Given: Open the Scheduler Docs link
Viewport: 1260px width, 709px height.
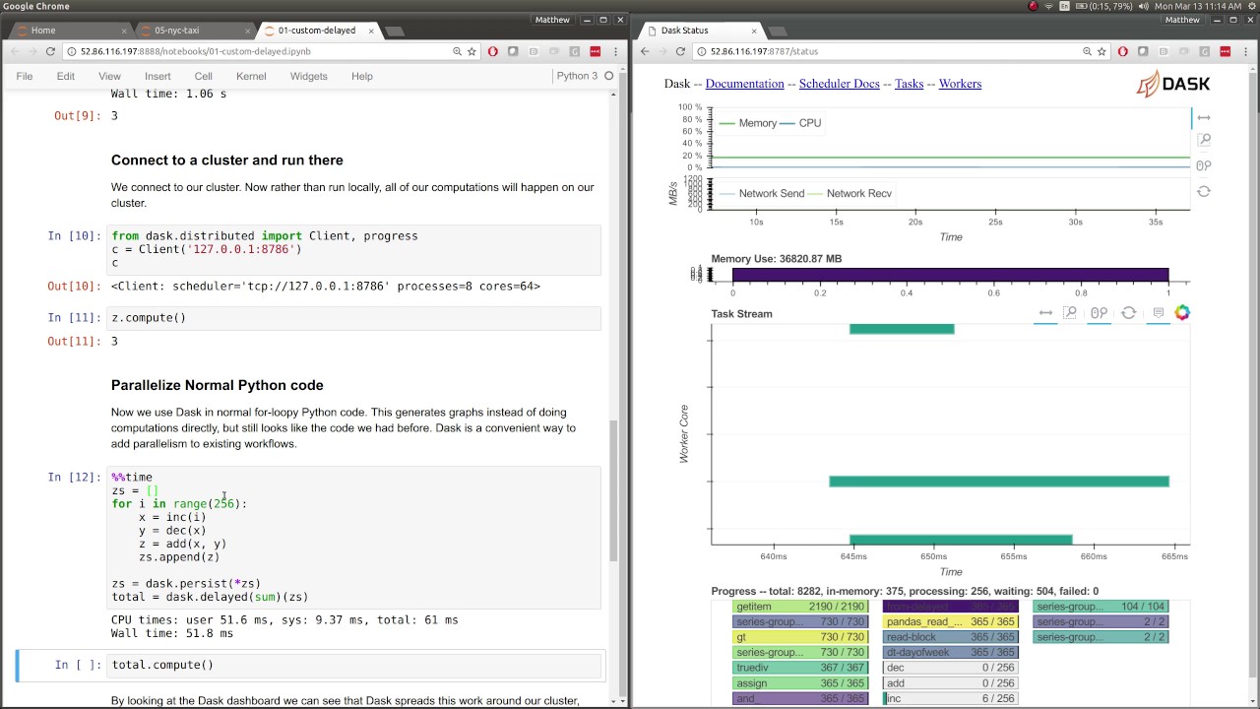Looking at the screenshot, I should tap(839, 84).
